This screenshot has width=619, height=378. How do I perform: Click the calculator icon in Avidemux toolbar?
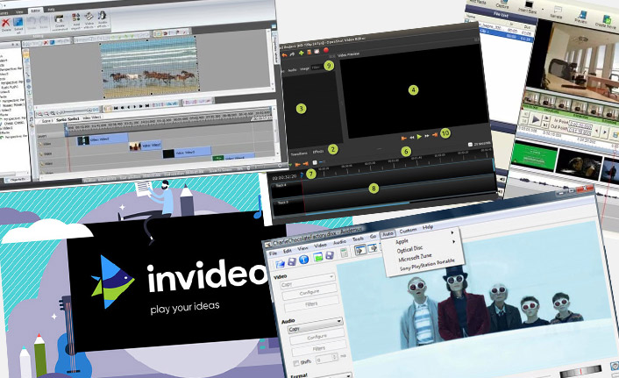(x=344, y=253)
